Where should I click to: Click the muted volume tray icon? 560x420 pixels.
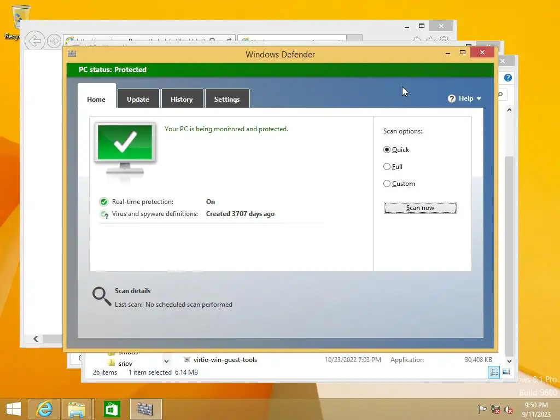click(508, 409)
